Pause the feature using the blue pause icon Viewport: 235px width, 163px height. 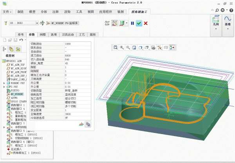pos(132,23)
